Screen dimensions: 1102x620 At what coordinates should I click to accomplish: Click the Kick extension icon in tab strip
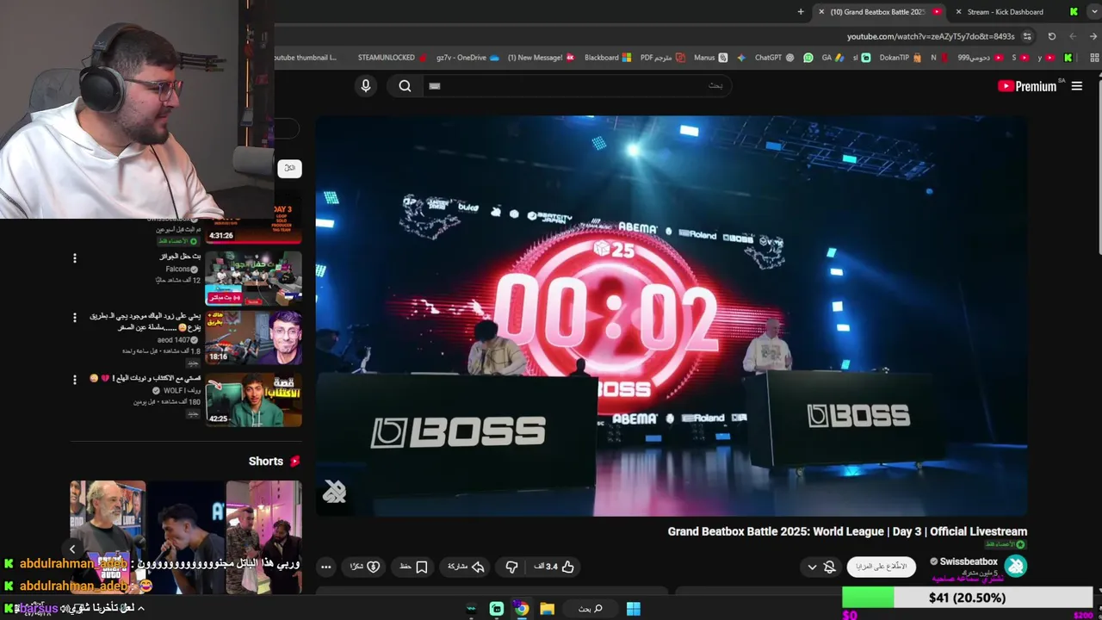pos(1074,12)
